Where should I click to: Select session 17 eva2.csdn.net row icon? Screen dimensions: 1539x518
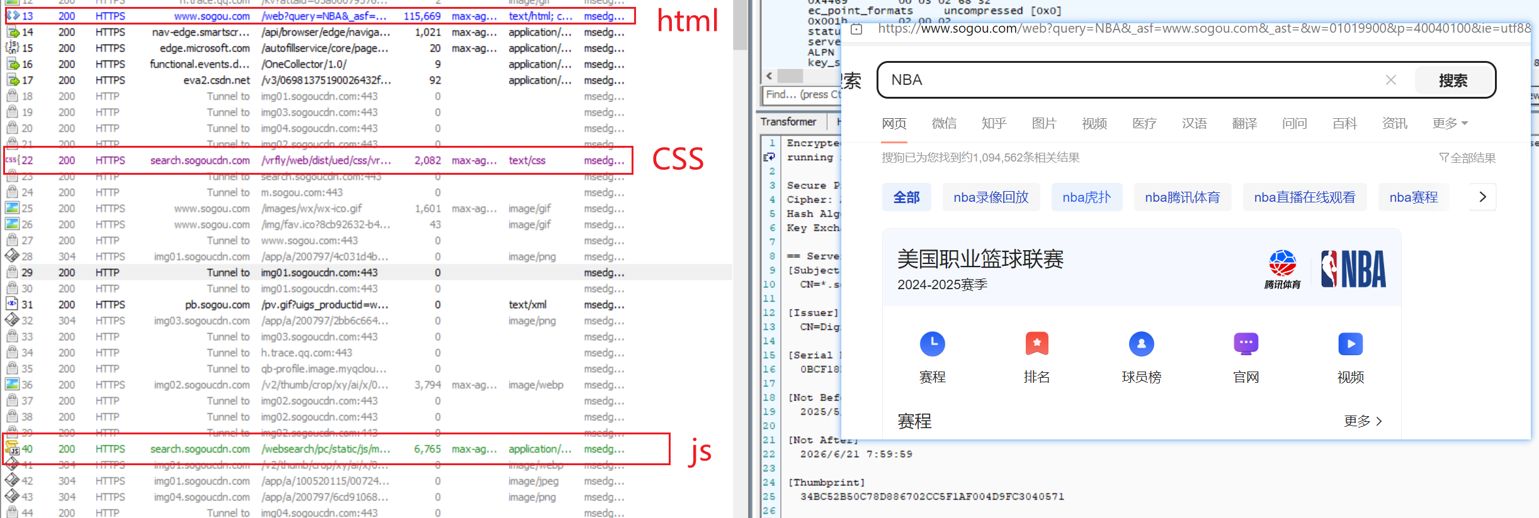click(x=13, y=80)
